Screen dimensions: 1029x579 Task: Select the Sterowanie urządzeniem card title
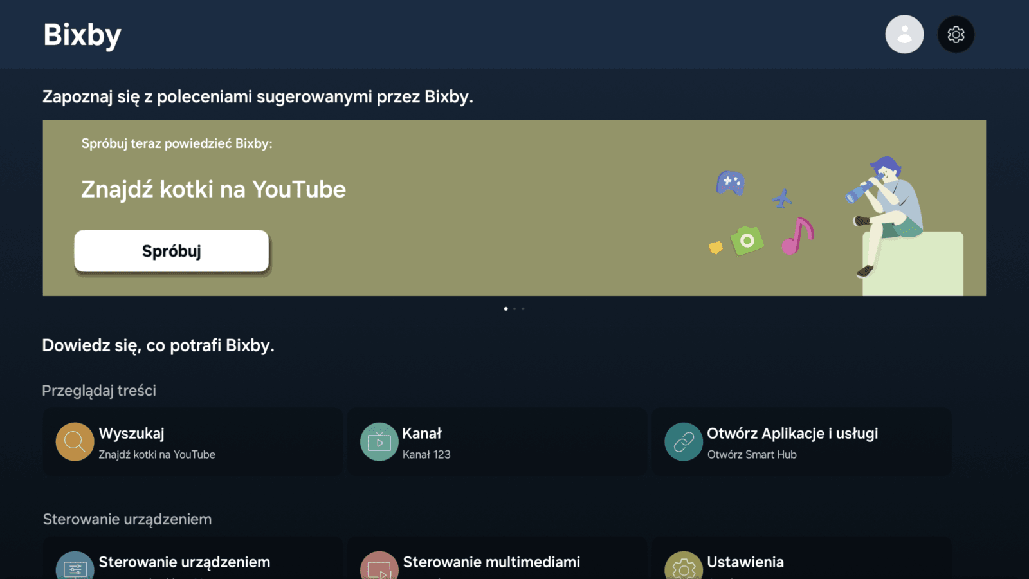point(184,562)
